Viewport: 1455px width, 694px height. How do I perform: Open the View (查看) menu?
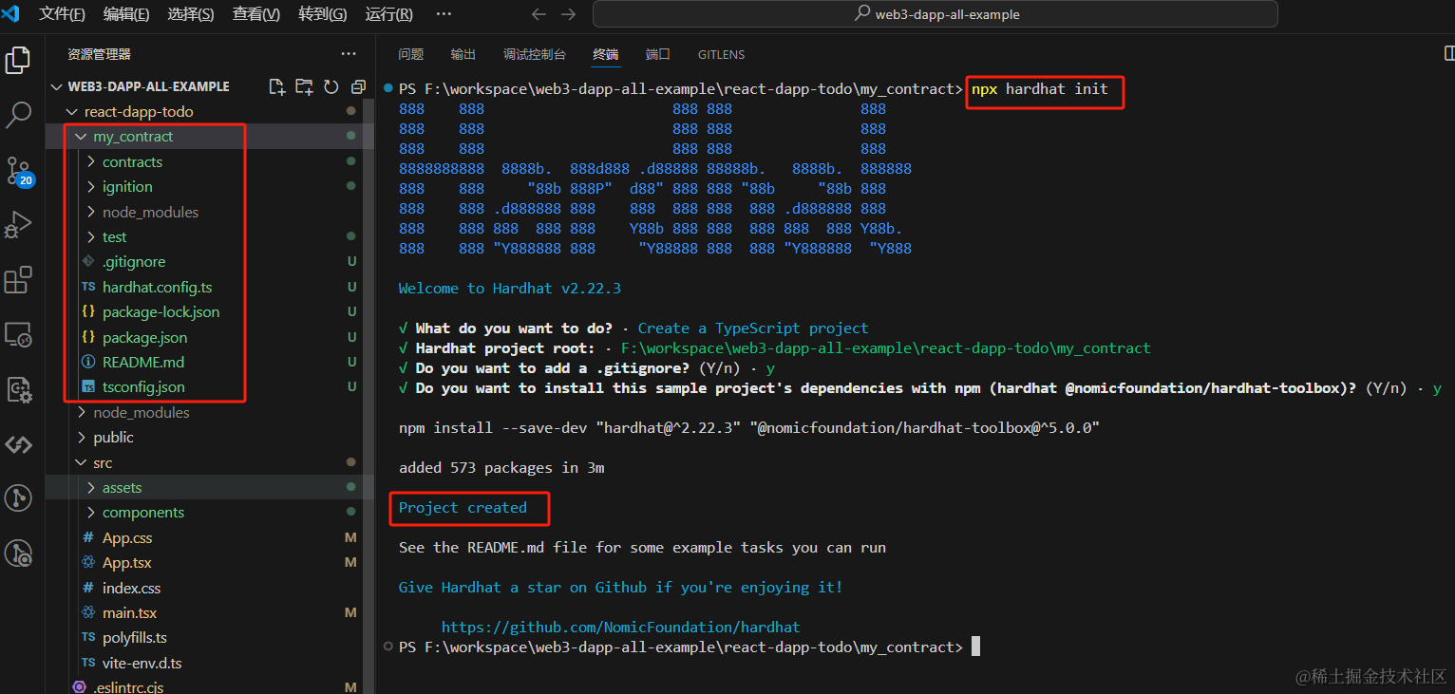(x=256, y=14)
